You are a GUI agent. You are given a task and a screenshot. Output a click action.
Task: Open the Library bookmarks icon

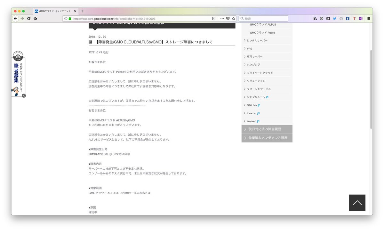point(315,19)
